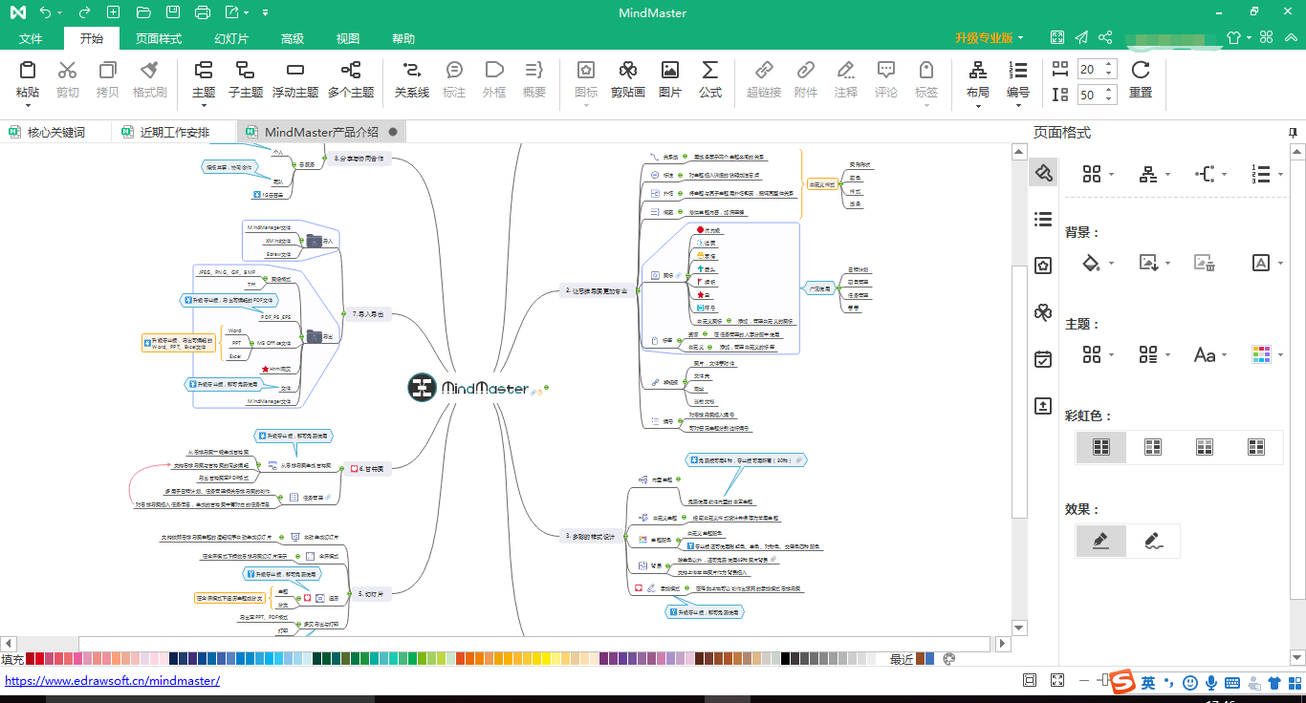Click the 重置 reset icon

tap(1141, 70)
